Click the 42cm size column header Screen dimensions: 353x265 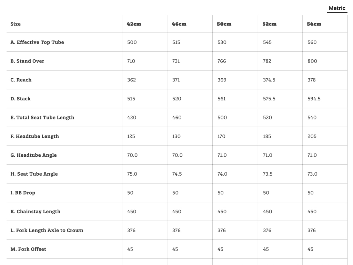[x=134, y=24]
